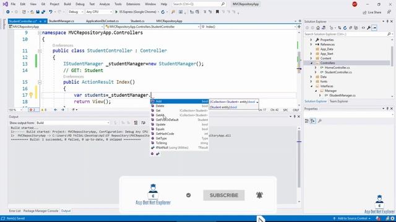Image resolution: width=396 pixels, height=222 pixels.
Task: Collapse the StudentController class outline on line 11
Action: [x=40, y=51]
